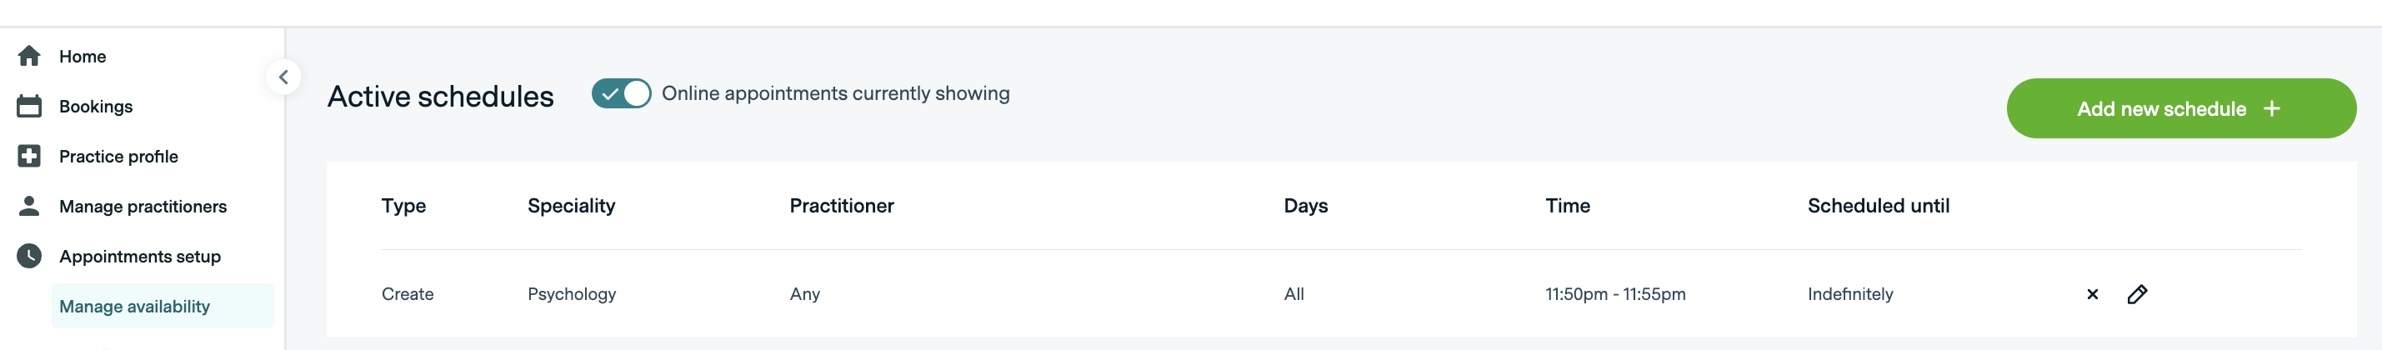This screenshot has width=2382, height=350.
Task: Delete the Psychology schedule with X icon
Action: click(x=2092, y=295)
